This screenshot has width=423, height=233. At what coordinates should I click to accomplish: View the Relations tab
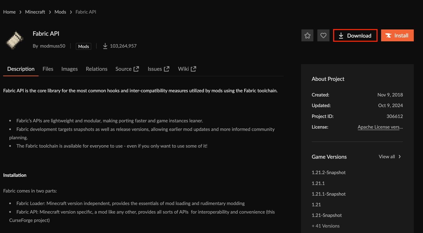coord(96,69)
